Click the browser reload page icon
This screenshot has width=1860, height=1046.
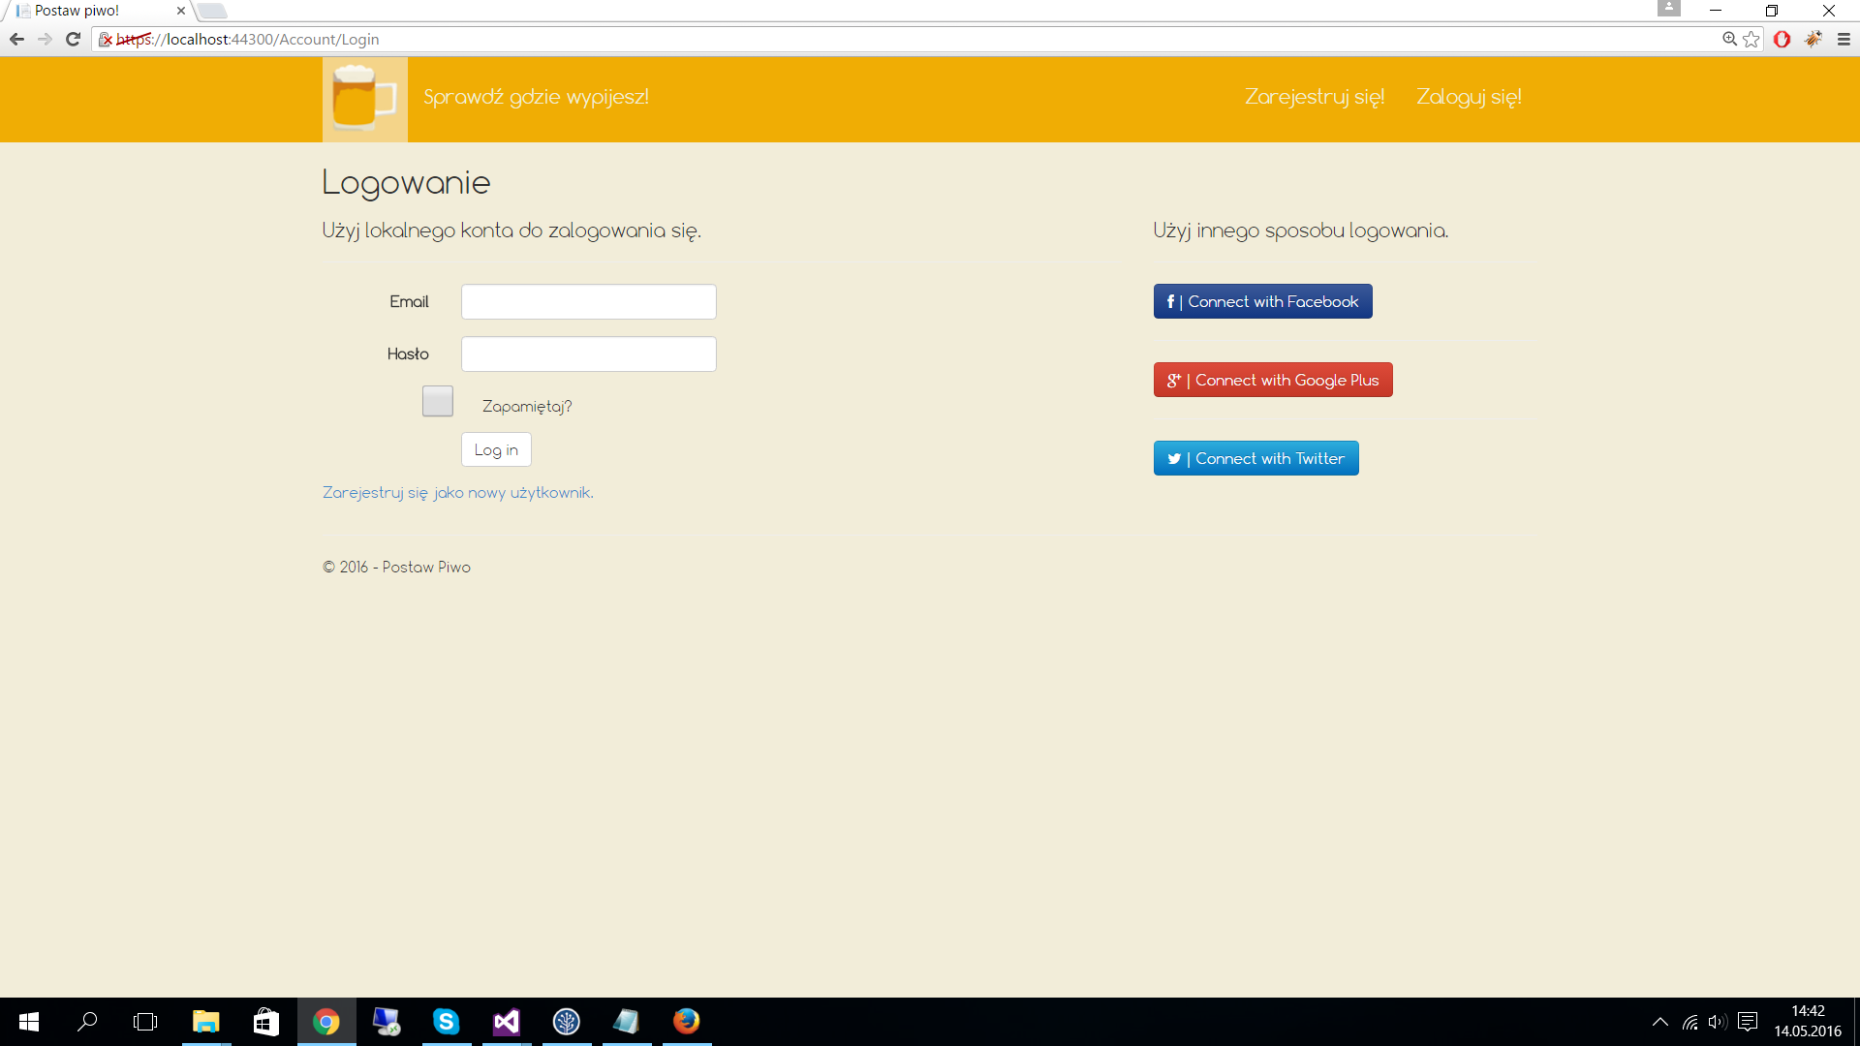click(73, 39)
